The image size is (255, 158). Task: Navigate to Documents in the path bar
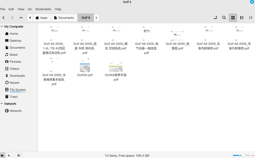click(64, 17)
